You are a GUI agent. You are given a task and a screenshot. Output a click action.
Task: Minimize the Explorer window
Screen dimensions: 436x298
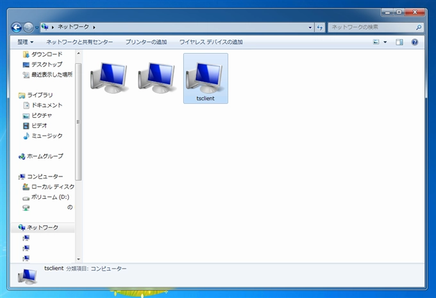(x=388, y=12)
